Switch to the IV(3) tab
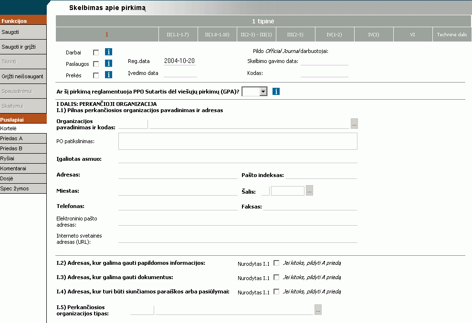 [x=374, y=34]
